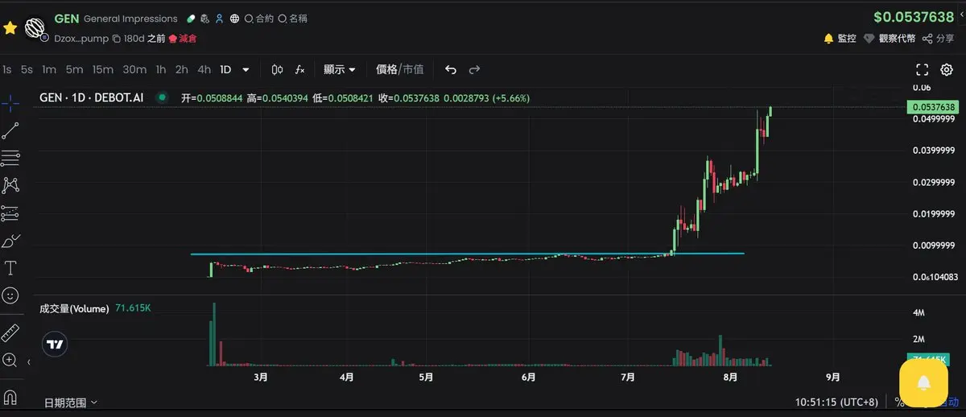This screenshot has width=966, height=417.
Task: Copy the Dzox...pump address
Action: 117,38
